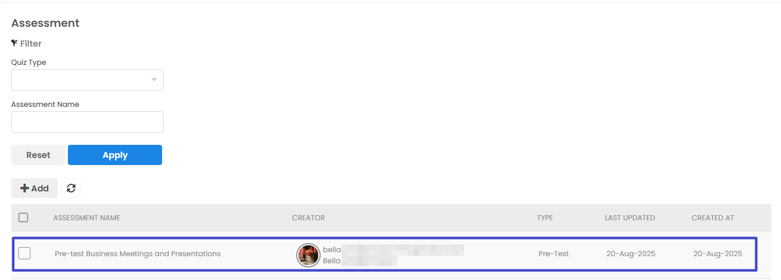Image resolution: width=781 pixels, height=280 pixels.
Task: Sort by the Assessment Name column header
Action: click(x=87, y=218)
